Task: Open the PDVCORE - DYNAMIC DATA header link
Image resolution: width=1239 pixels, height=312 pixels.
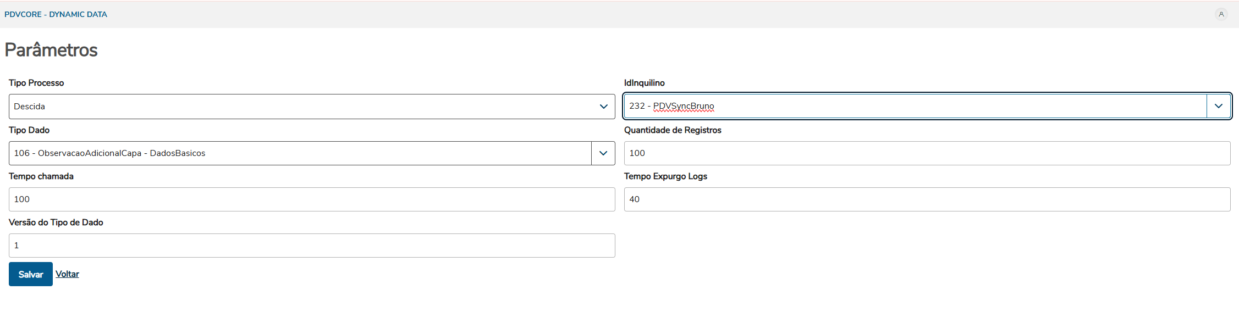Action: (x=56, y=14)
